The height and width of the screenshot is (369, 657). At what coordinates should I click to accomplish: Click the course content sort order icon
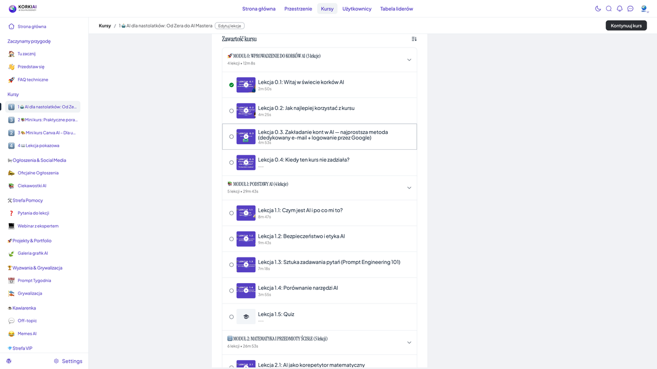[414, 39]
